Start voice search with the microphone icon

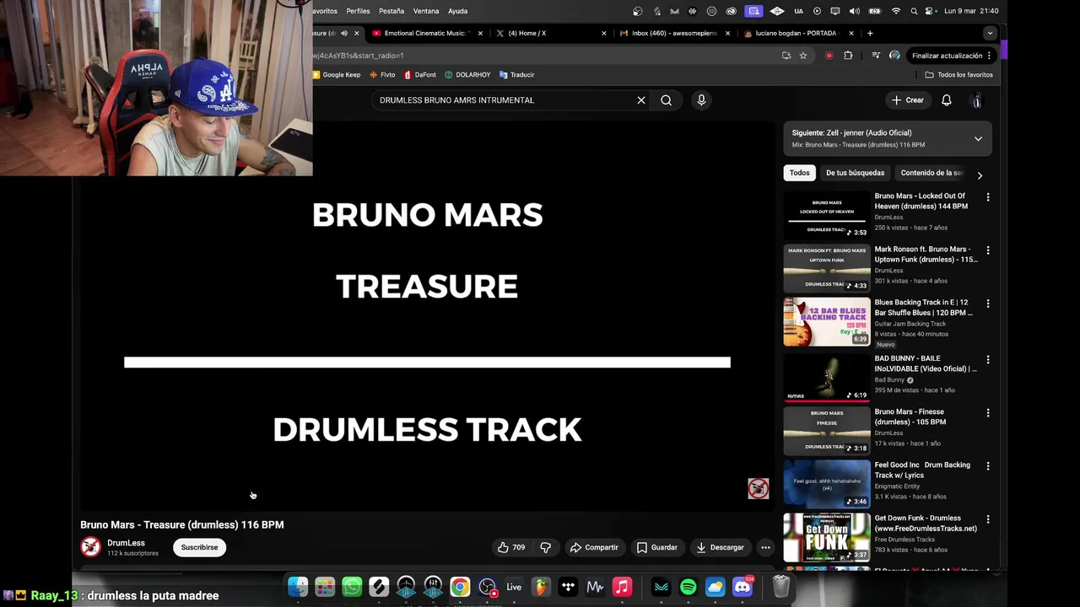tap(701, 100)
